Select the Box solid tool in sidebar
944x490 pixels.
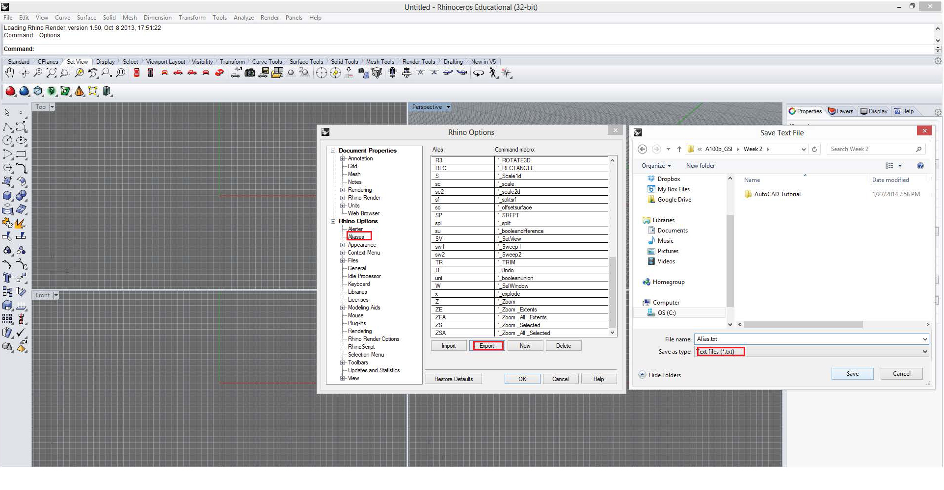[7, 196]
